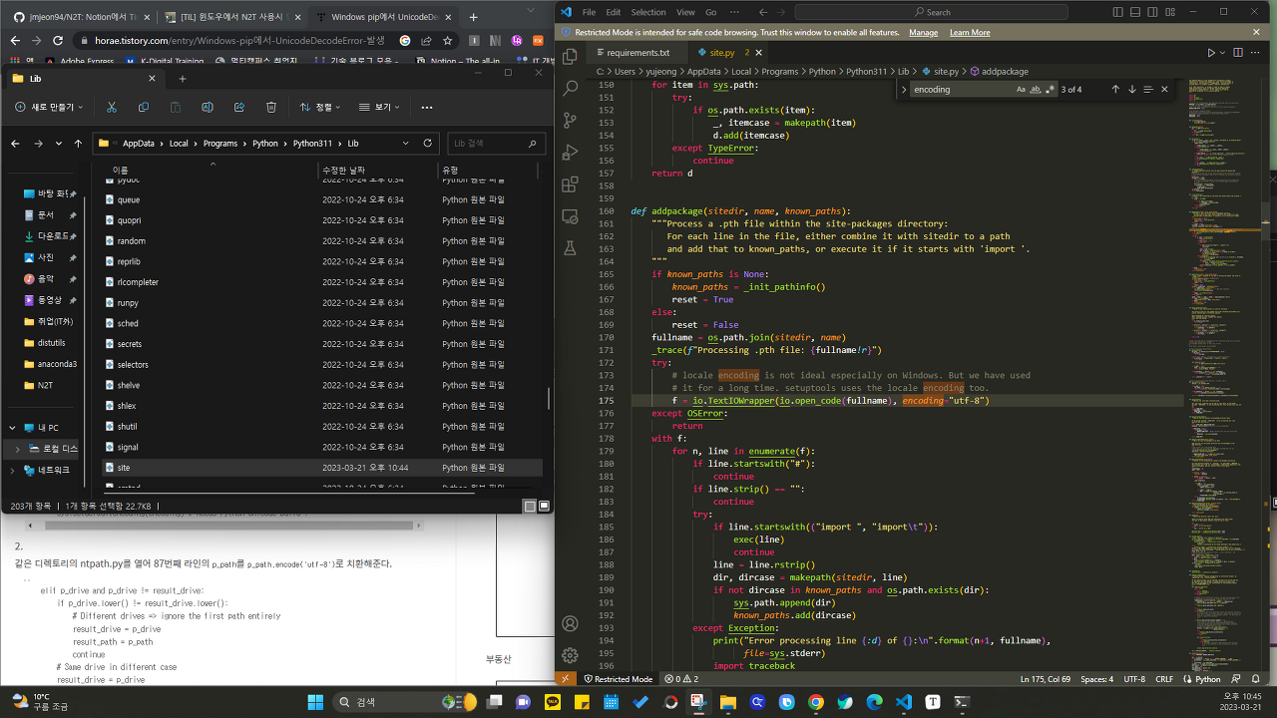The height and width of the screenshot is (718, 1277).
Task: Close the site.py editor tab
Action: 758,53
